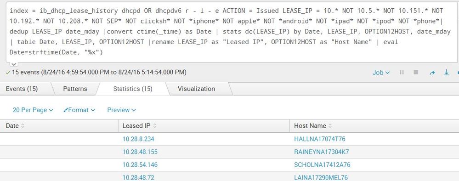
Task: Click inside the search query box
Action: pos(231,31)
